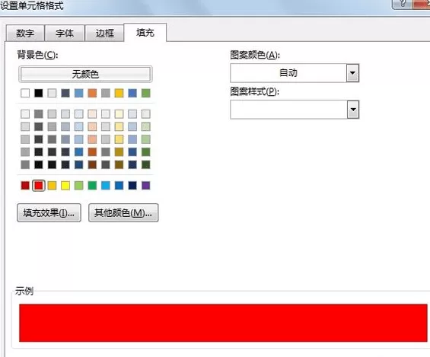Choose the sky blue standard color swatch
This screenshot has height=357, width=430.
(106, 186)
